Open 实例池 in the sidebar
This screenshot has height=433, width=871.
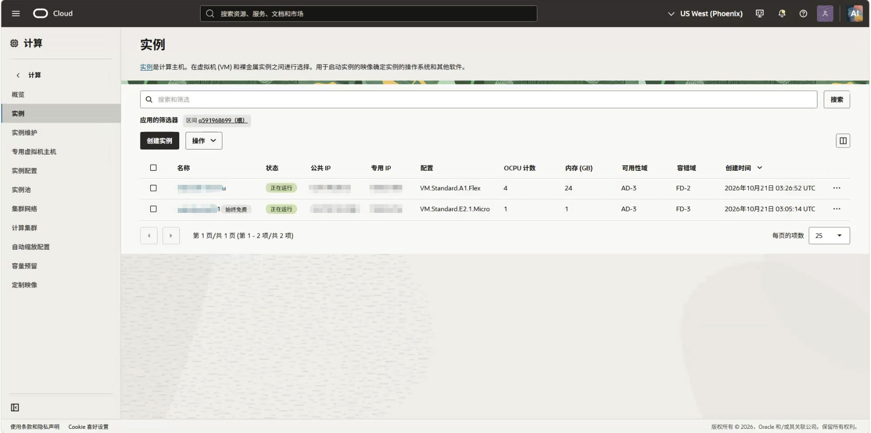[x=21, y=190]
